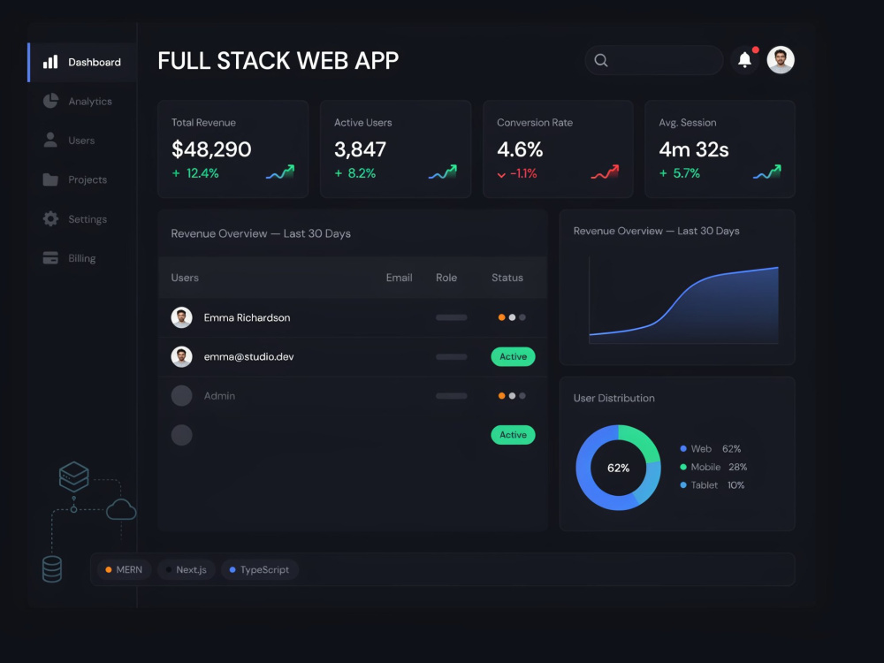Click the User Distribution card title
This screenshot has height=663, width=884.
[x=614, y=398]
